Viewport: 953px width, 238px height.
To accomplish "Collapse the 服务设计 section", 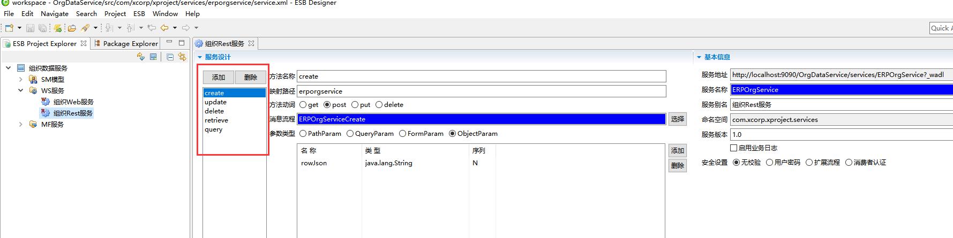I will pos(200,57).
